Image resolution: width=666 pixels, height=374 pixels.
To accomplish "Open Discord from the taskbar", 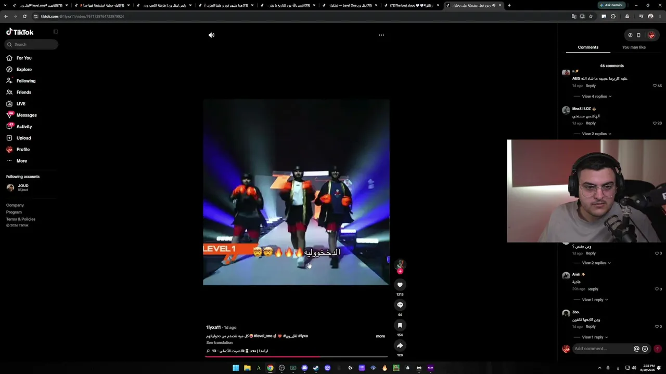I will click(x=304, y=368).
